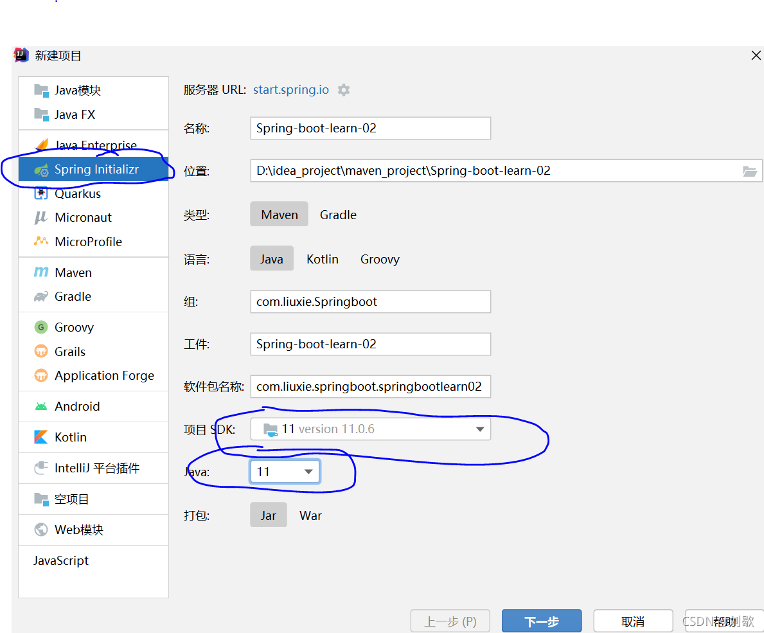Select Java Enterprise in the sidebar
Image resolution: width=764 pixels, height=633 pixels.
tap(94, 145)
